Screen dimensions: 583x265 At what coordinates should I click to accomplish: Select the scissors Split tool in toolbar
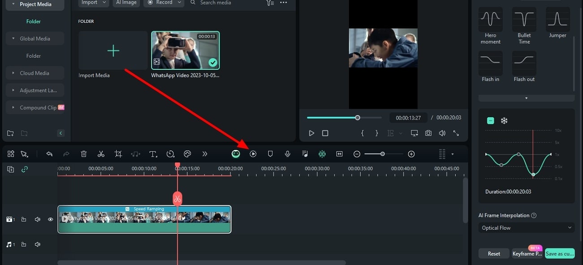[101, 154]
